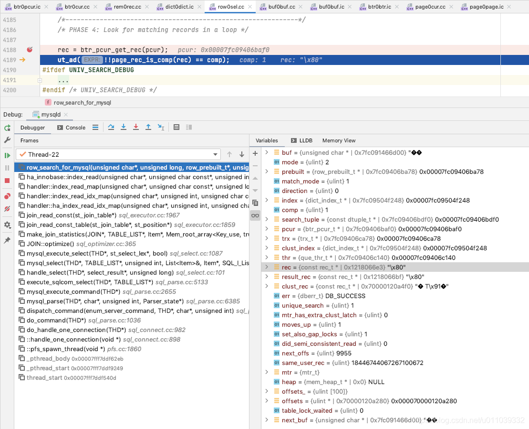Go to next frame arrow
The image size is (529, 429).
(242, 154)
